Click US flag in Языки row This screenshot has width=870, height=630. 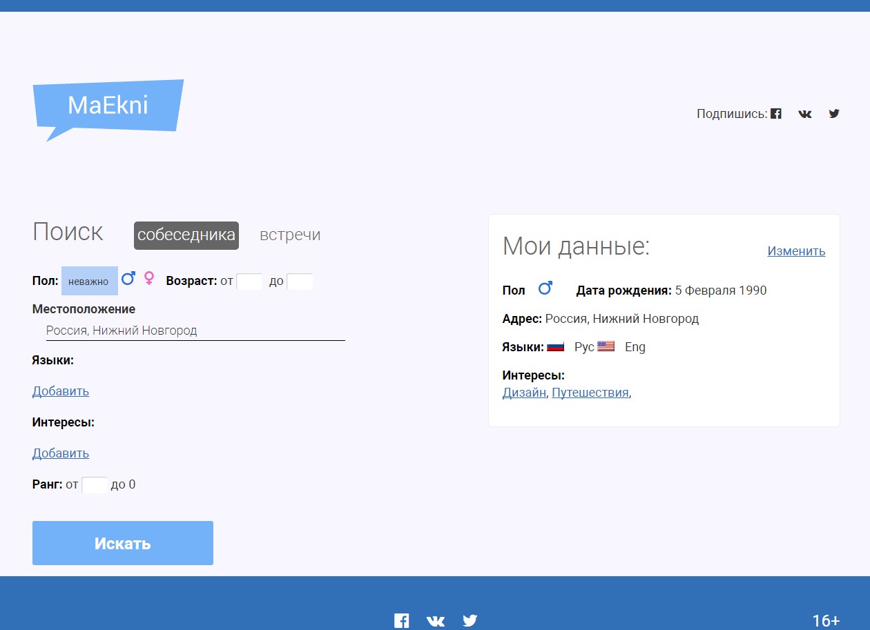(x=606, y=346)
